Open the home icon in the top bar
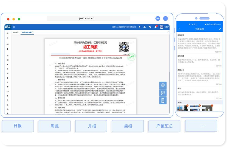The width and height of the screenshot is (227, 147). point(139,27)
